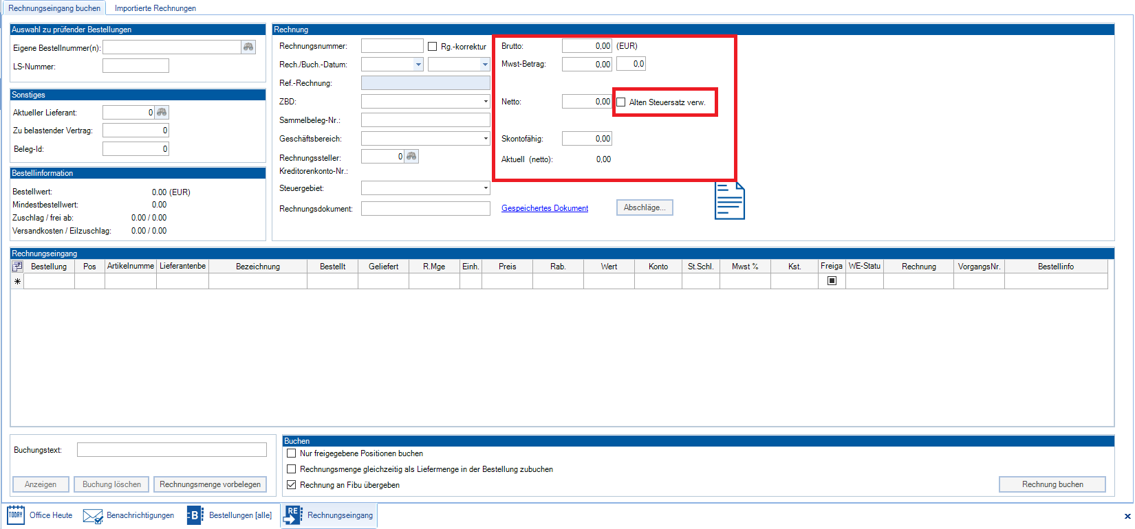The image size is (1135, 529).
Task: Switch to Importierte Rechnungen tab
Action: pos(155,8)
